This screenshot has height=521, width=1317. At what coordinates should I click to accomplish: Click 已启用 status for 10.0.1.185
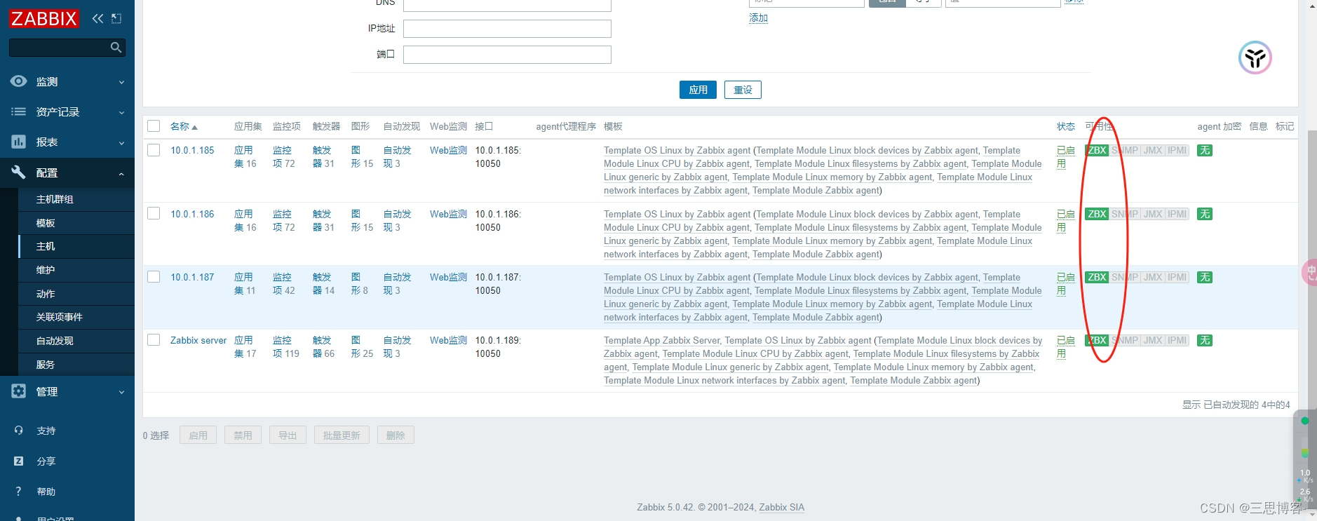(x=1065, y=156)
